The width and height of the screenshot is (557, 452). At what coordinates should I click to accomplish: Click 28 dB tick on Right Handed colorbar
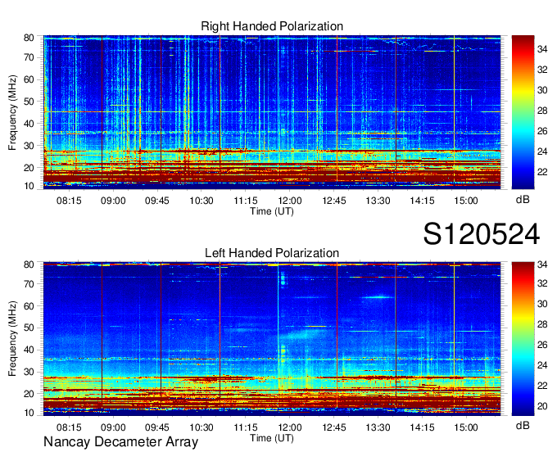(x=542, y=111)
